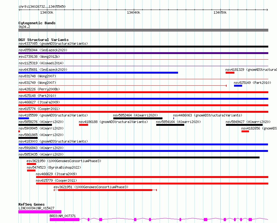Click the 134030k ruler tick label
This screenshot has height=223, width=277.
pyautogui.click(x=47, y=12)
